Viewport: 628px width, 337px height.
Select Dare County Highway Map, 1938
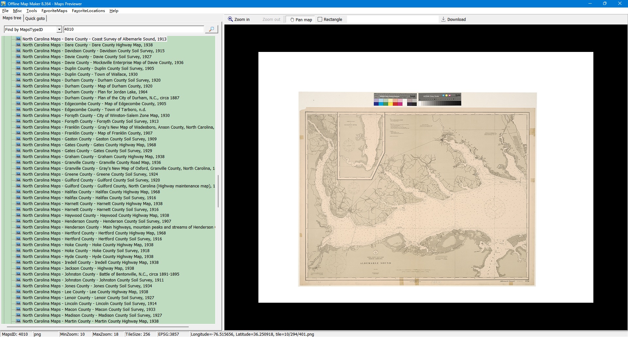click(87, 45)
